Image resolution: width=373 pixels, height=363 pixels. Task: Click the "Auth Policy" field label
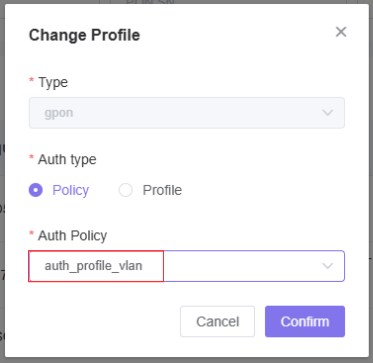tap(72, 236)
